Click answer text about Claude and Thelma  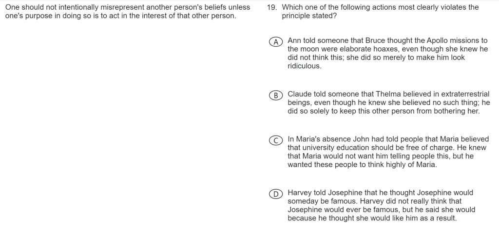[x=388, y=102]
